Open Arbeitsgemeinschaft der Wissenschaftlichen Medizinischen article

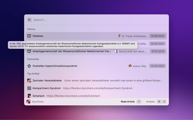coord(72,51)
